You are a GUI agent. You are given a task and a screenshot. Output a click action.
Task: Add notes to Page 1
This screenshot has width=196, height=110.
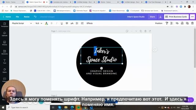pyautogui.click(x=127, y=31)
